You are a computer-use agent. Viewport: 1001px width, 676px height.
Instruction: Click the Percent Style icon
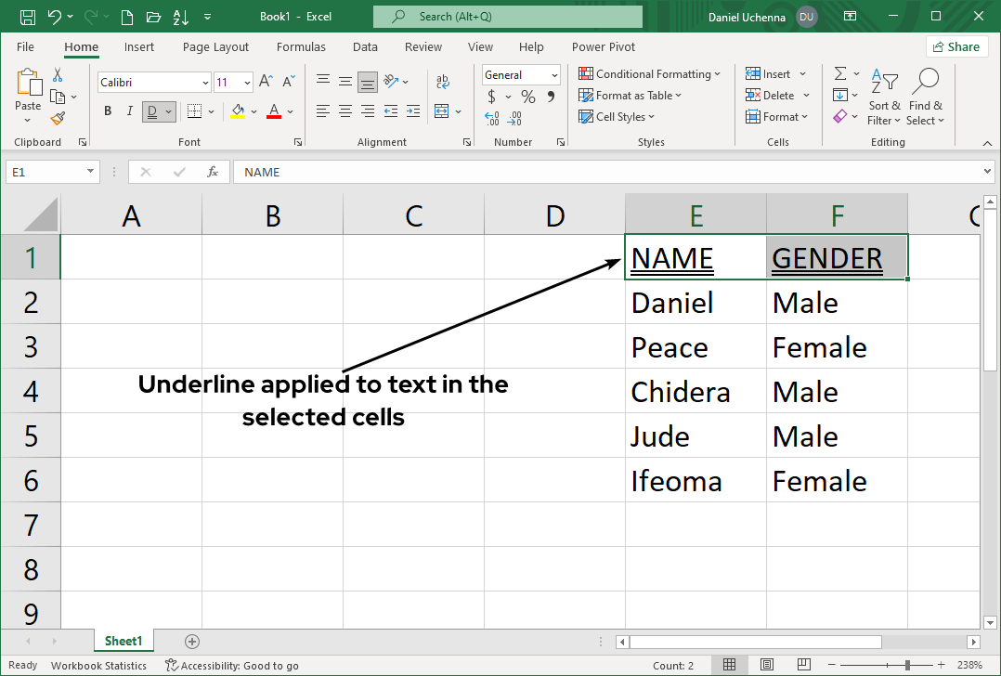527,97
